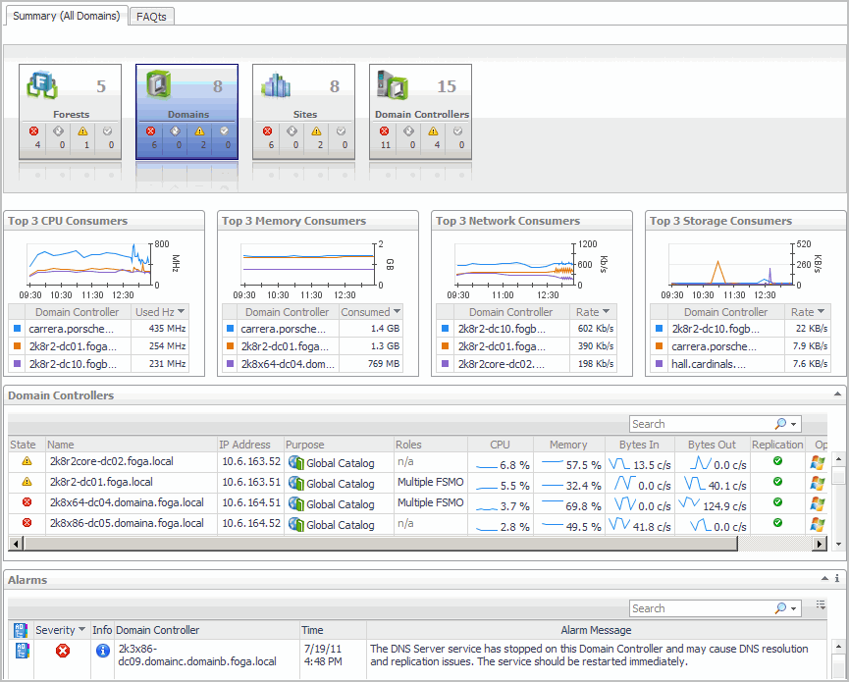Click the warning state icon for 2k8r2core-dc02

(27, 462)
